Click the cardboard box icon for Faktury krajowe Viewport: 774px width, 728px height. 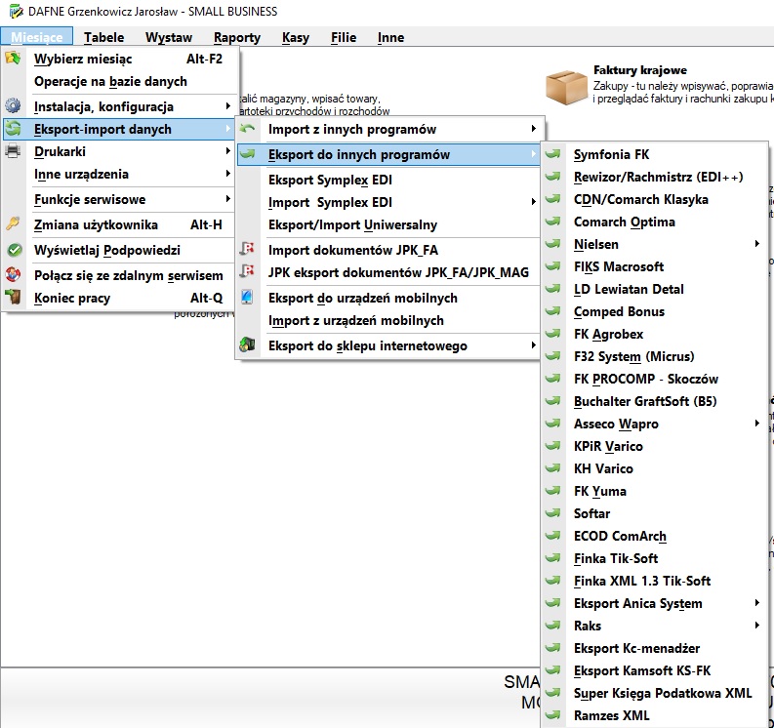[566, 88]
